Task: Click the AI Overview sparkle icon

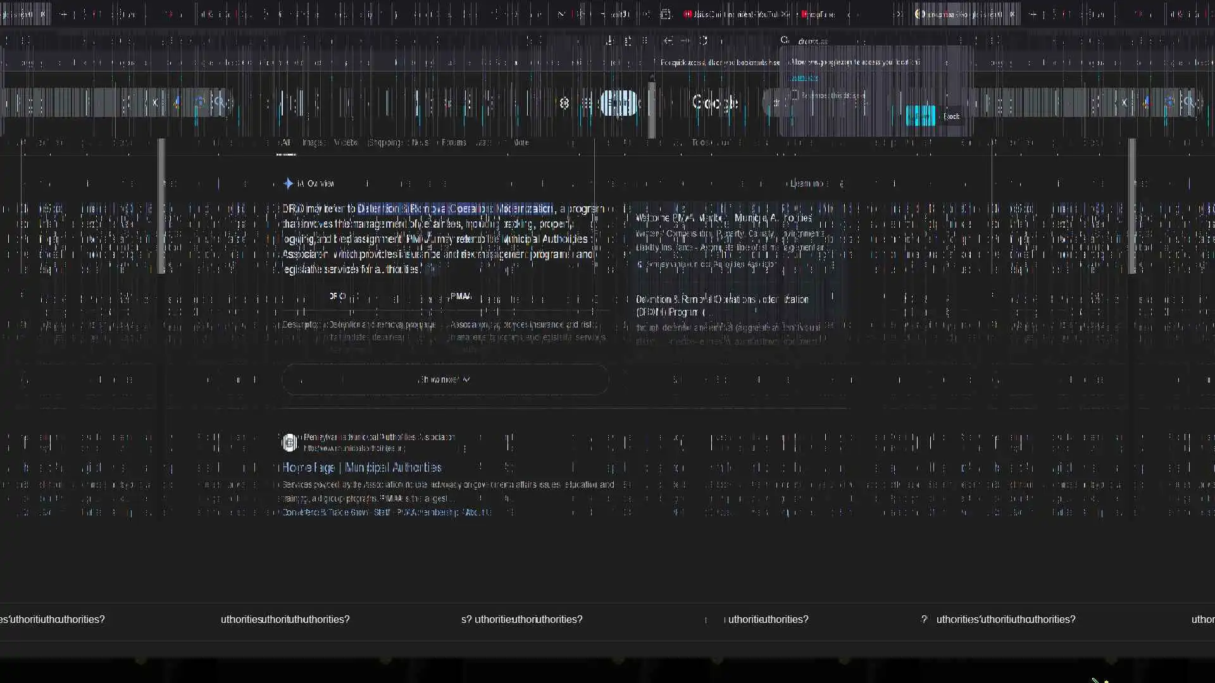Action: tap(289, 183)
